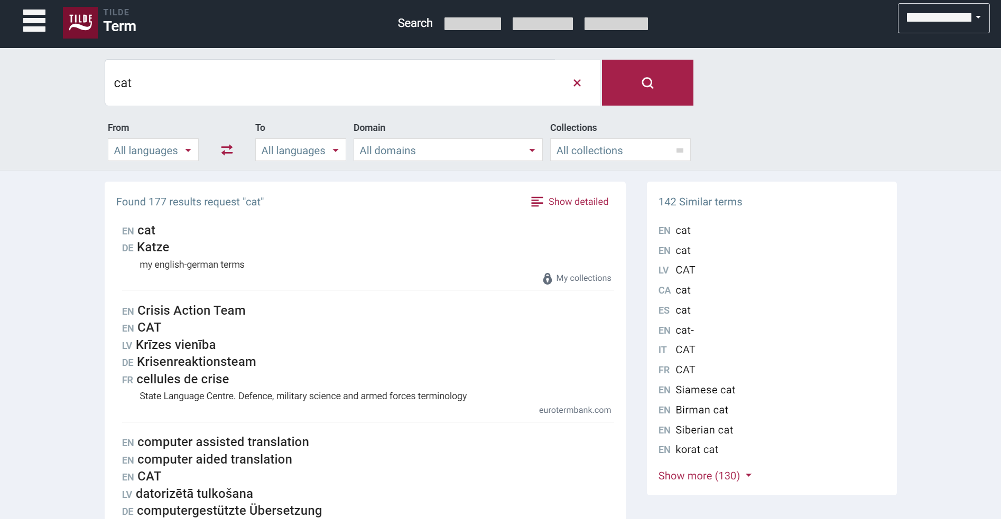1001x519 pixels.
Task: Open the EN cat result entry
Action: click(146, 231)
